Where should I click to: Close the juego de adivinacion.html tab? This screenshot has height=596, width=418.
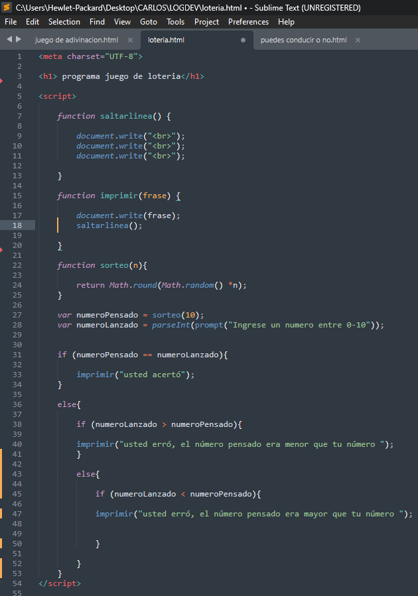pos(130,40)
